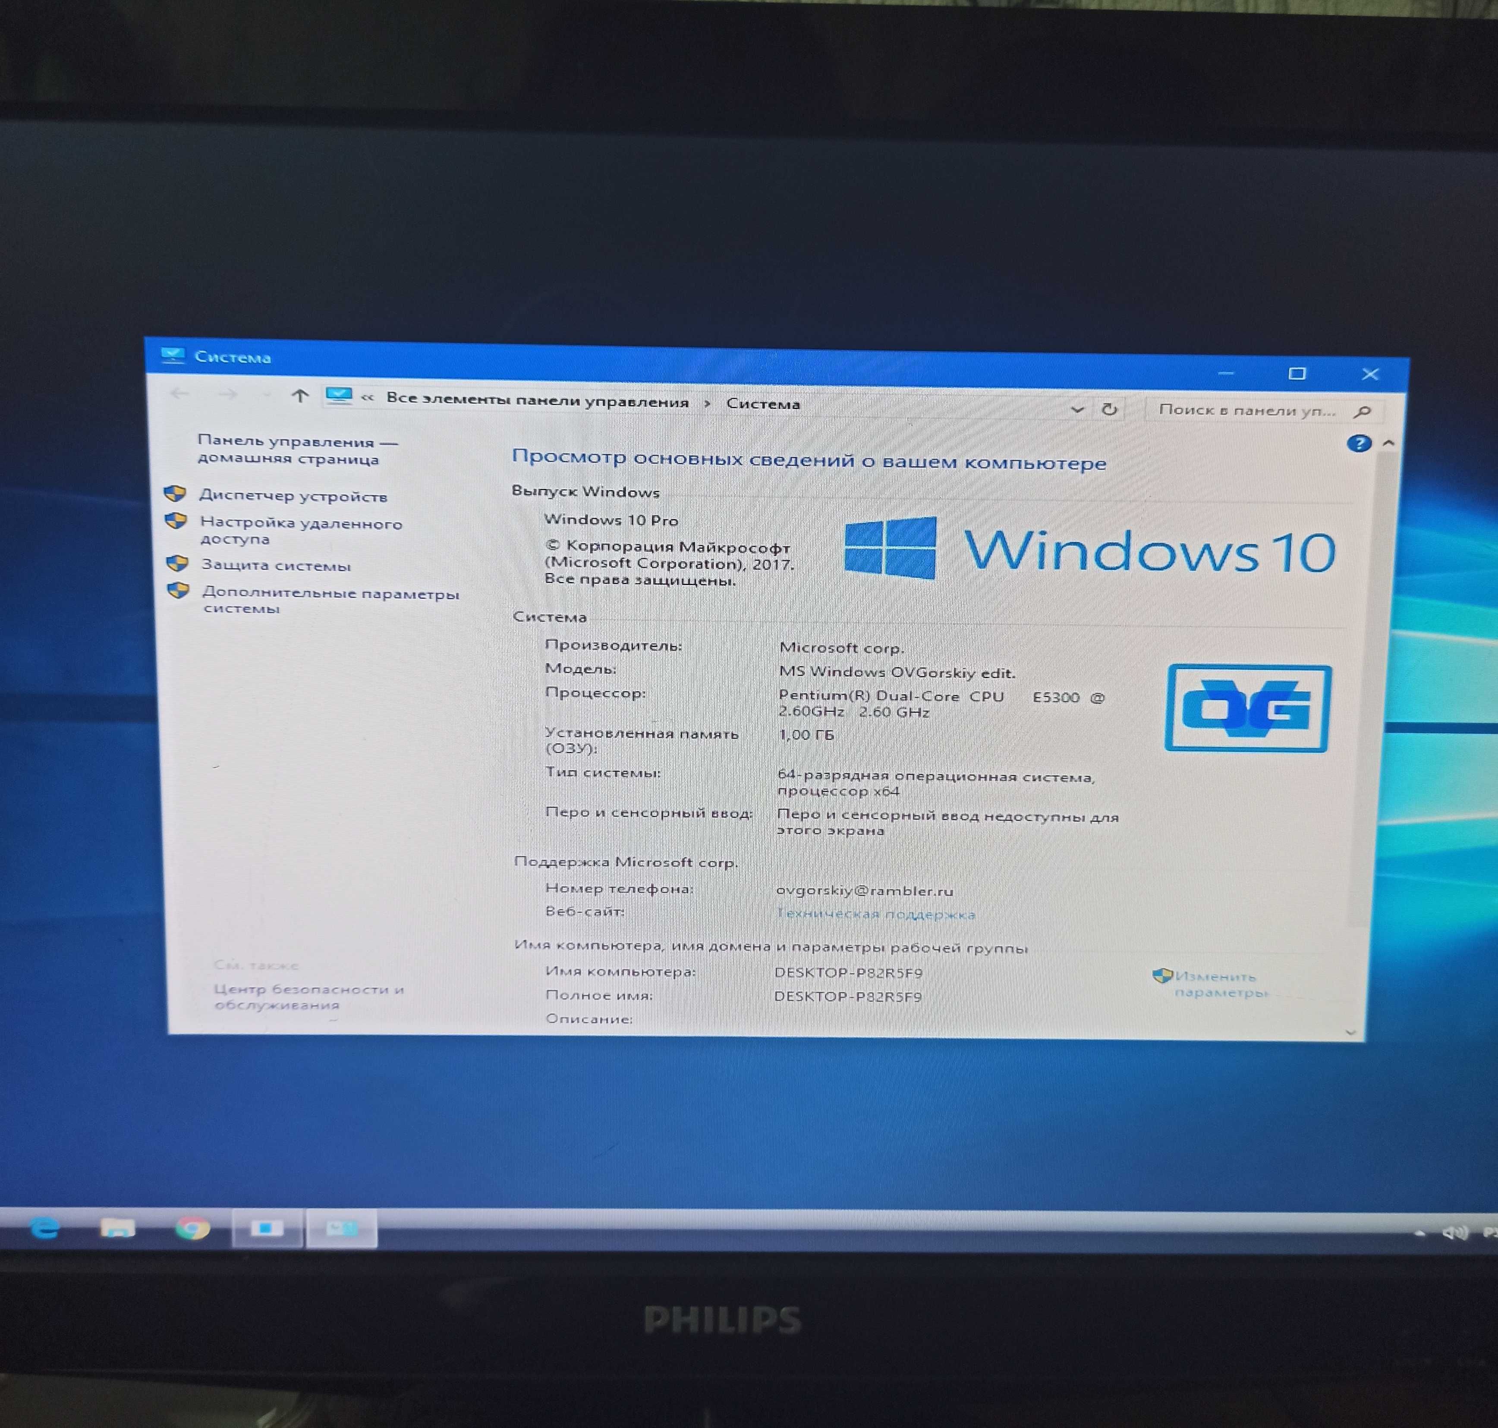The height and width of the screenshot is (1428, 1498).
Task: Click DESKTOP-P82R5F9 in the 'Полное имя' row
Action: 847,997
